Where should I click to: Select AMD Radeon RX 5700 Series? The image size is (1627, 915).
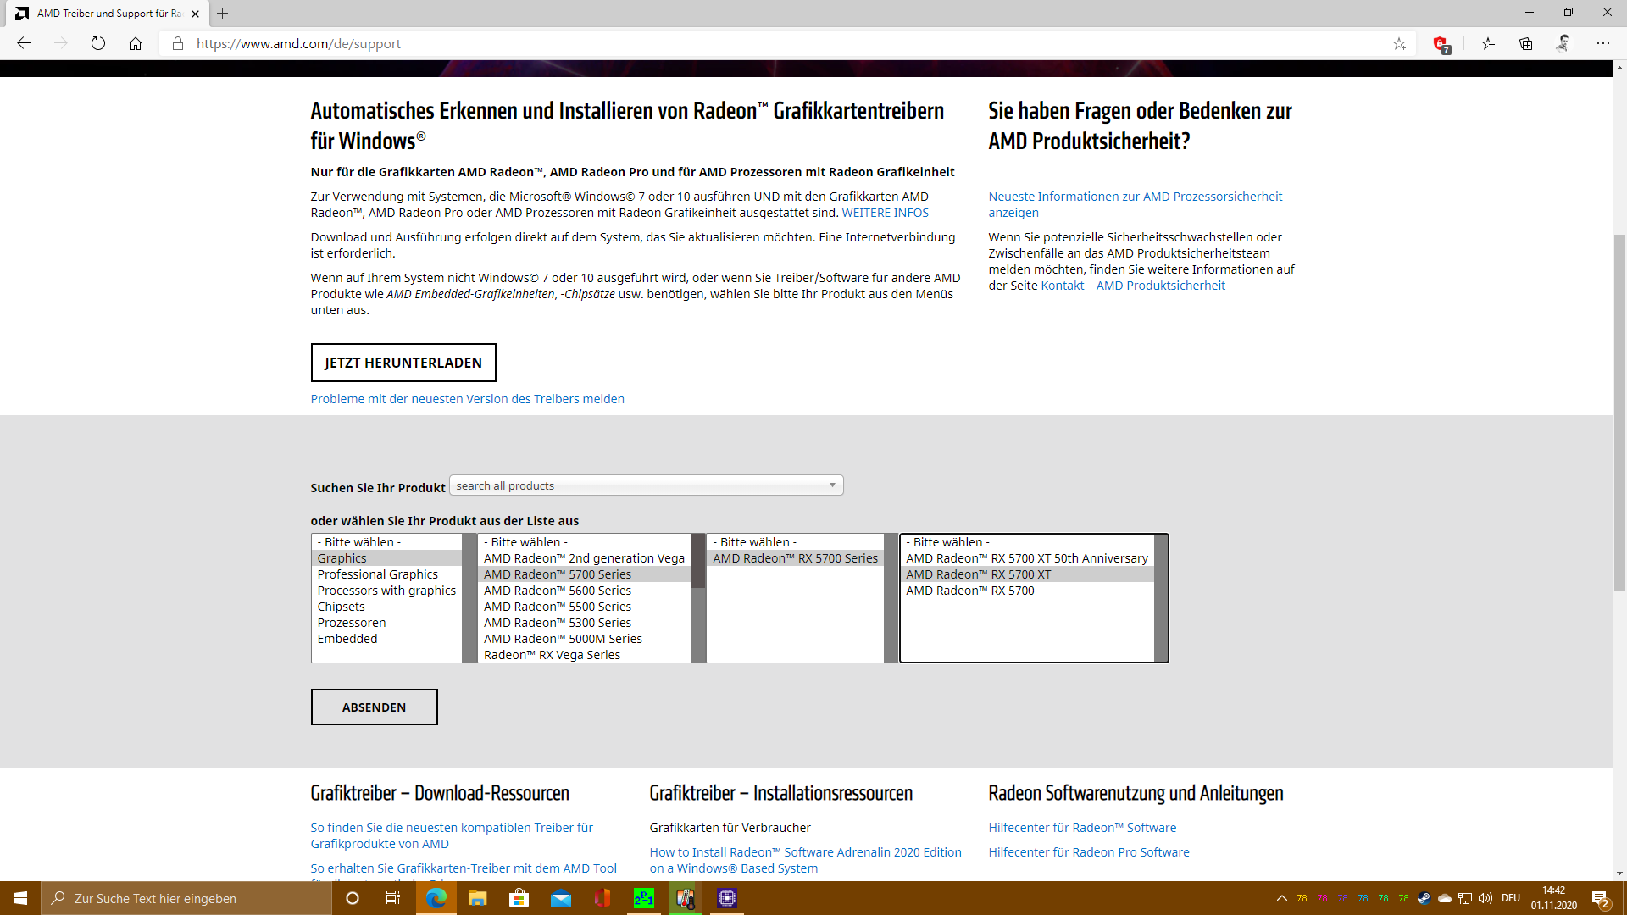pos(796,558)
